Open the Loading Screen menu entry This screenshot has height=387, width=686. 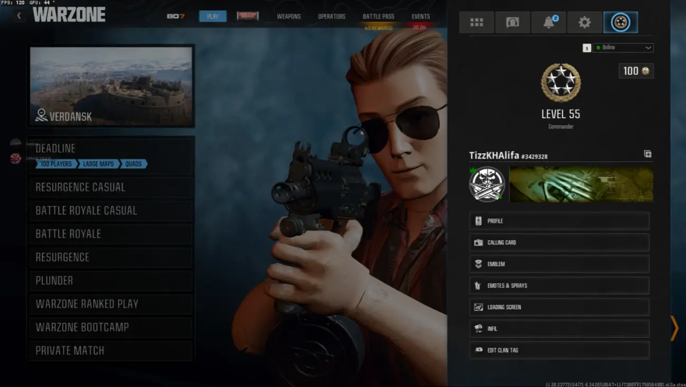pyautogui.click(x=559, y=307)
